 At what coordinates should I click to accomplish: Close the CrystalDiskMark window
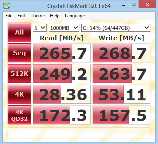[147, 4]
